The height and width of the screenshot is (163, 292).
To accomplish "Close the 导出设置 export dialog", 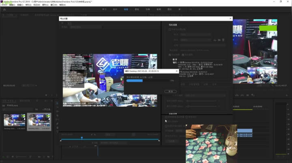I will [230, 19].
